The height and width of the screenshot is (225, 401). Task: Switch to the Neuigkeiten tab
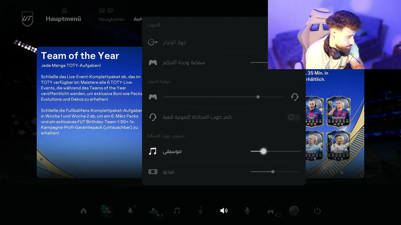pyautogui.click(x=111, y=19)
